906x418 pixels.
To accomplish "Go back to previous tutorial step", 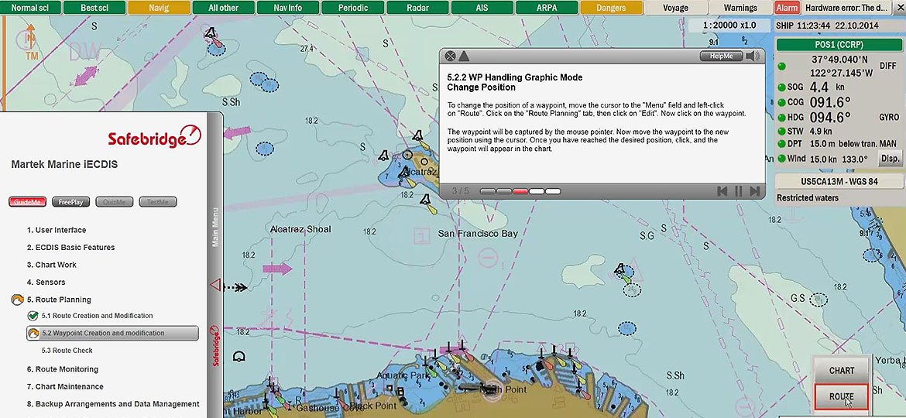I will coord(722,191).
